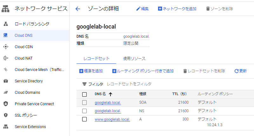
Task: Click the Cloud CDN sidebar icon
Action: [x=5, y=47]
